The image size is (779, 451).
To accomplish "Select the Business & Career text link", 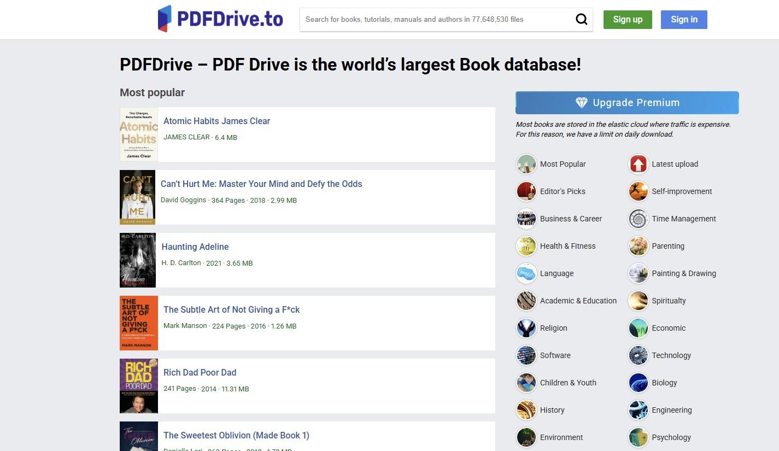I will [x=571, y=219].
